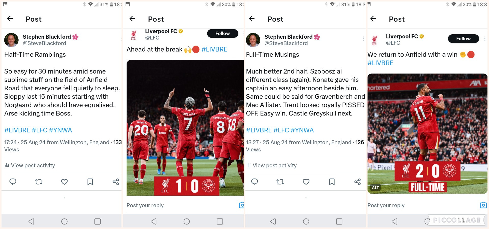Like the Half-Time Ramblings post with the heart
Viewport: 489px width, 229px height.
[x=64, y=182]
